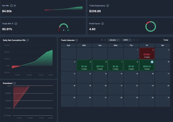Viewport: 173px width, 122px height.
Task: Open January 9 day with $630.8
Action: [x=147, y=65]
